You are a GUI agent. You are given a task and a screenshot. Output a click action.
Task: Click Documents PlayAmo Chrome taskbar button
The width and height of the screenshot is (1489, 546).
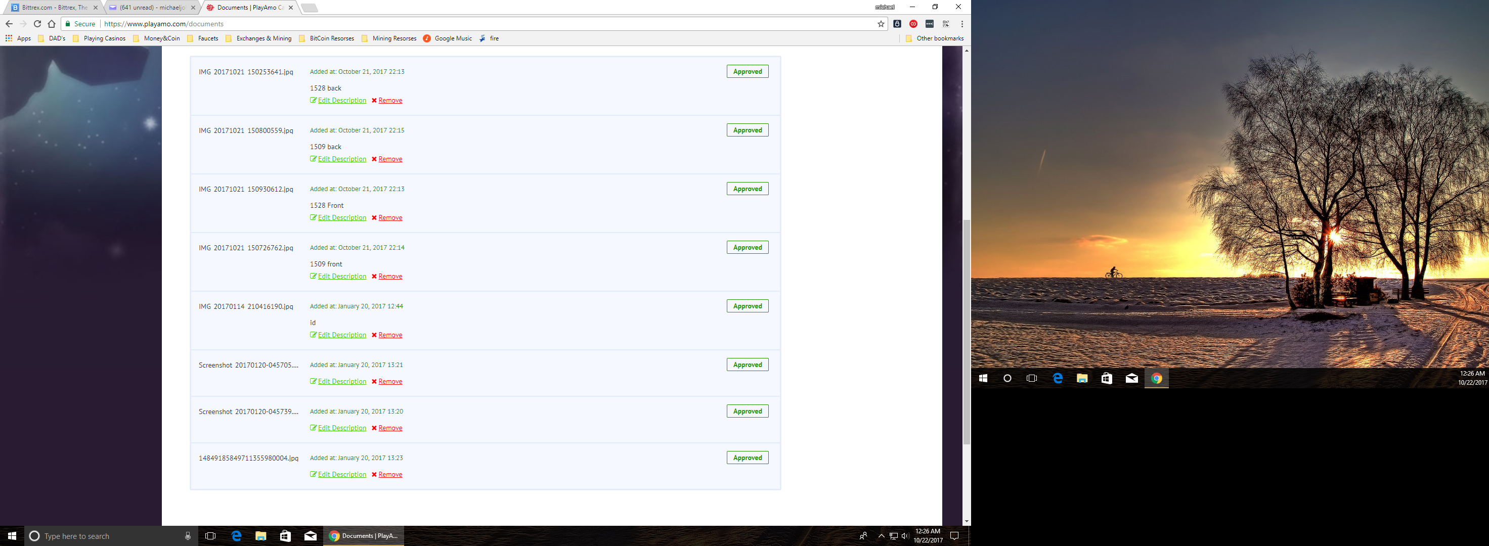364,536
